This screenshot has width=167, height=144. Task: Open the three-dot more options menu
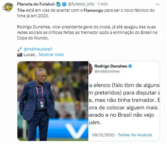point(157,4)
